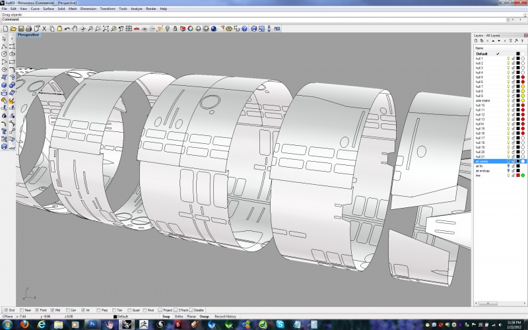This screenshot has width=528, height=330.
Task: Click the Name column header in Layers
Action: point(479,48)
